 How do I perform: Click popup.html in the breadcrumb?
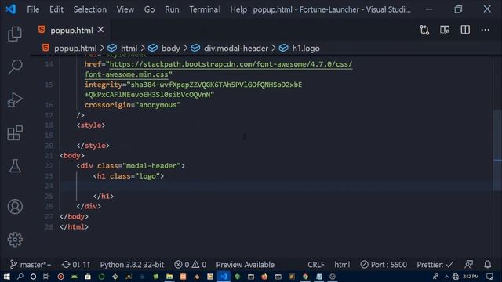click(75, 49)
